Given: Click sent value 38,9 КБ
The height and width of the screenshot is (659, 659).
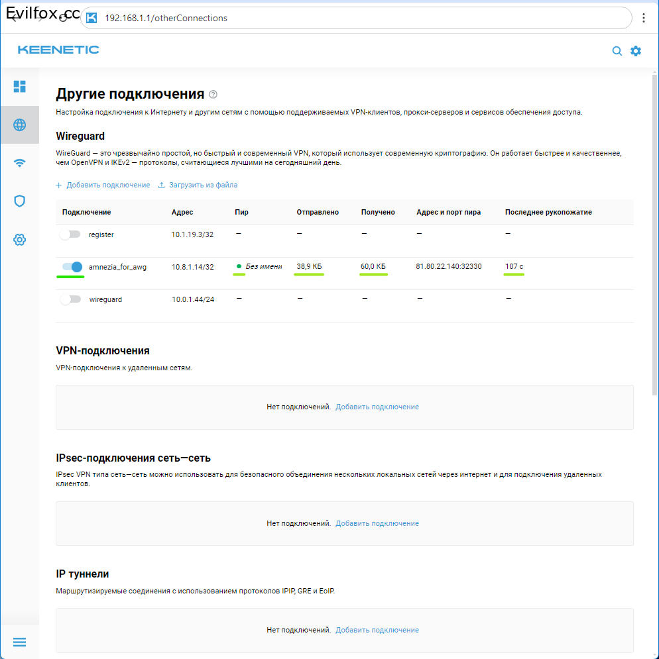Looking at the screenshot, I should coord(310,266).
